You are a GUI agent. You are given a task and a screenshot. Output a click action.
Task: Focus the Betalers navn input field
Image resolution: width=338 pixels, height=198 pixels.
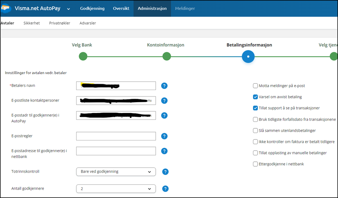[x=116, y=86]
